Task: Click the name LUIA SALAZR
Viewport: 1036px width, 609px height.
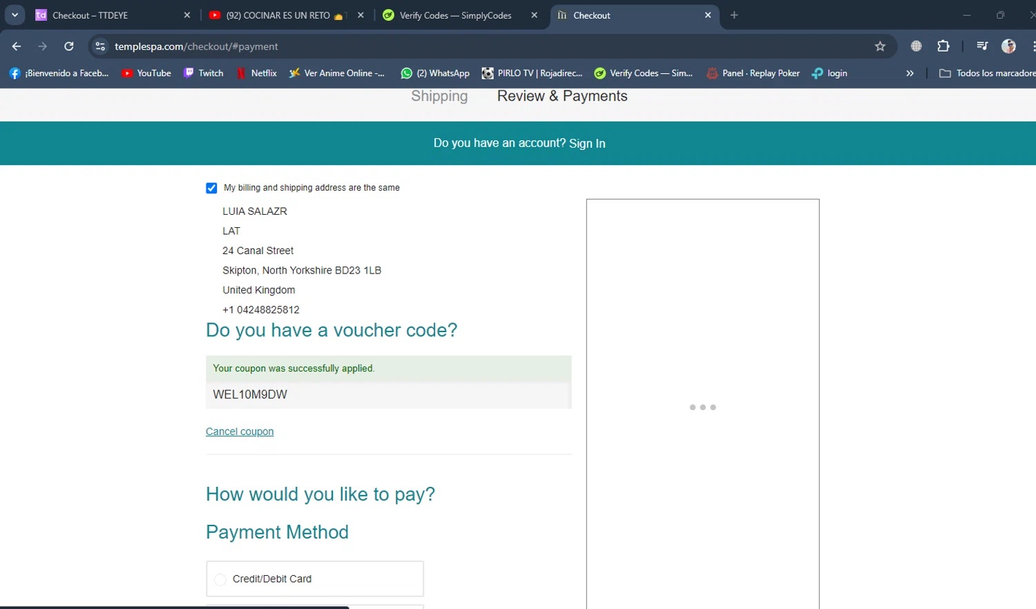Action: (255, 211)
